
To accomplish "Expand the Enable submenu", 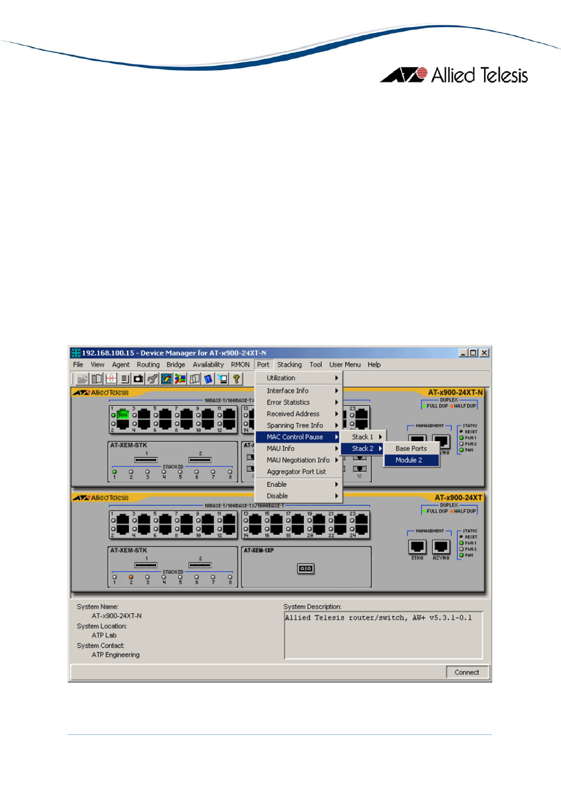I will pyautogui.click(x=299, y=485).
